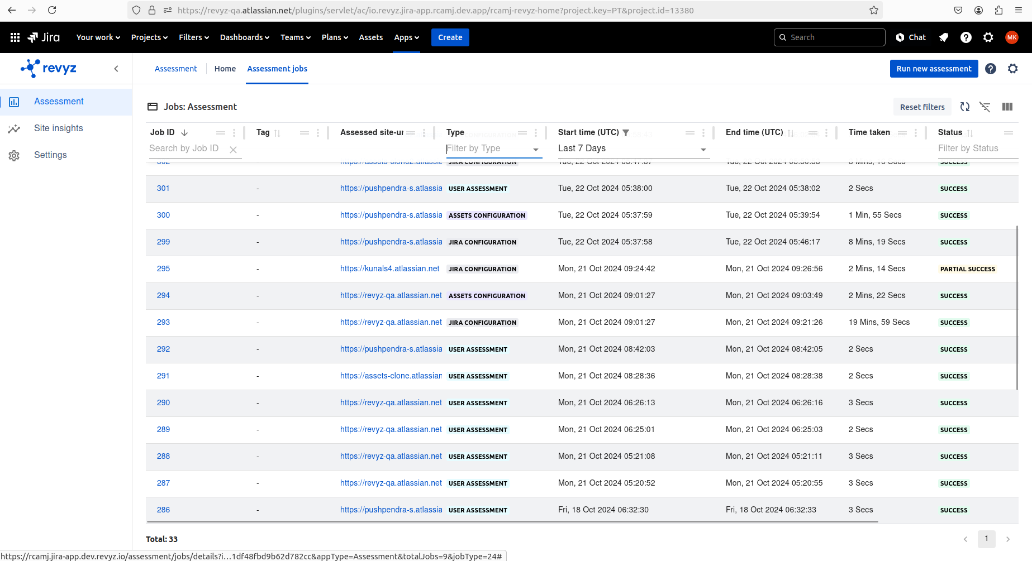The width and height of the screenshot is (1032, 561).
Task: Refresh the jobs table
Action: 965,107
